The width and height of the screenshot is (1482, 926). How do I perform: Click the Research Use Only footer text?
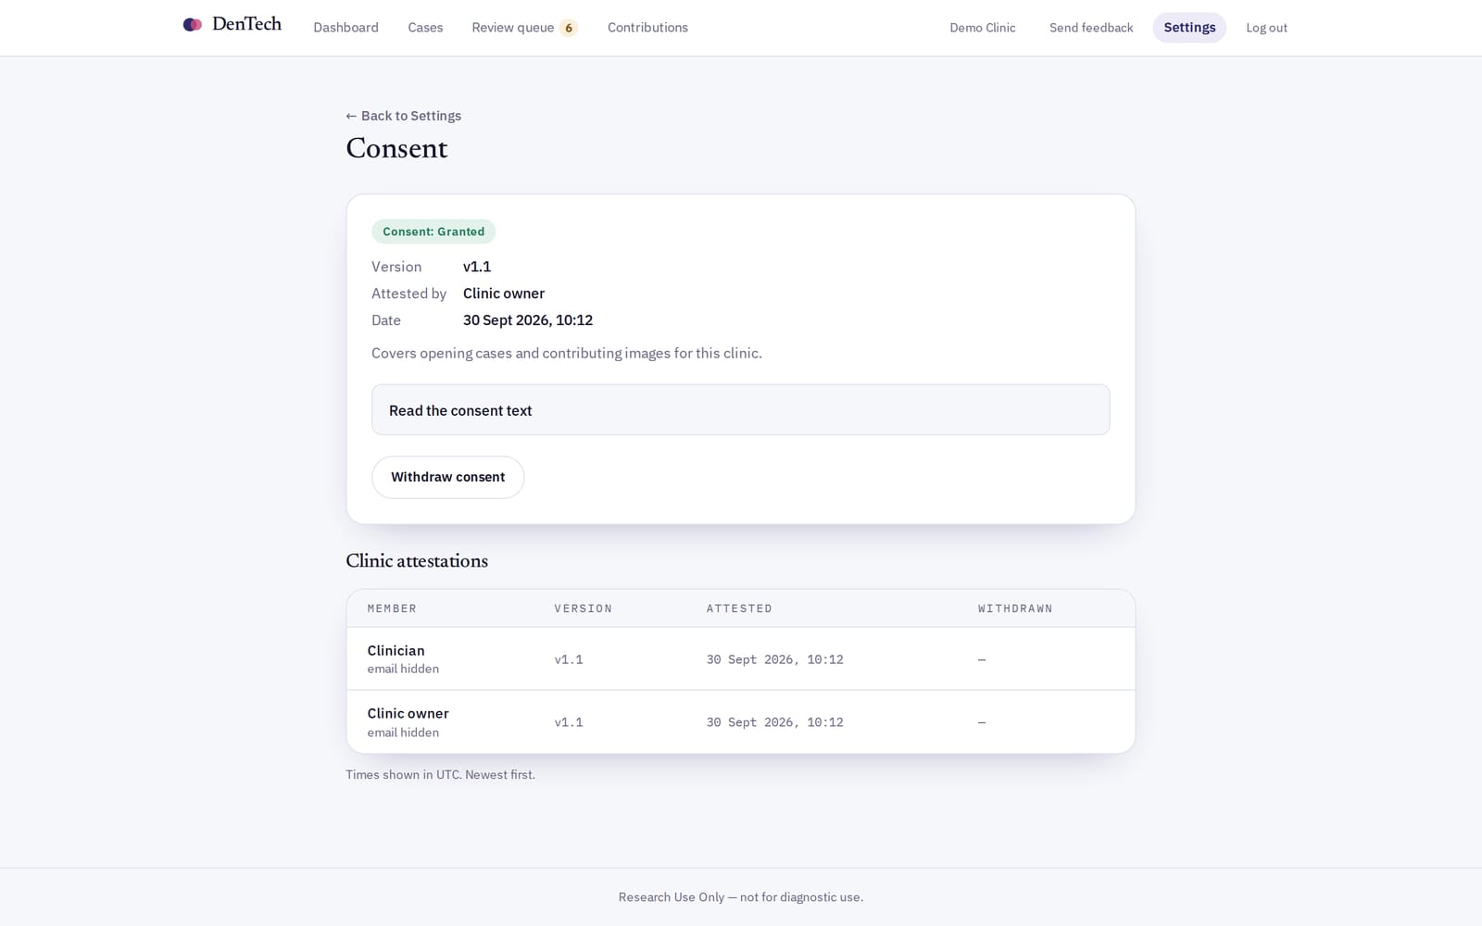point(741,897)
